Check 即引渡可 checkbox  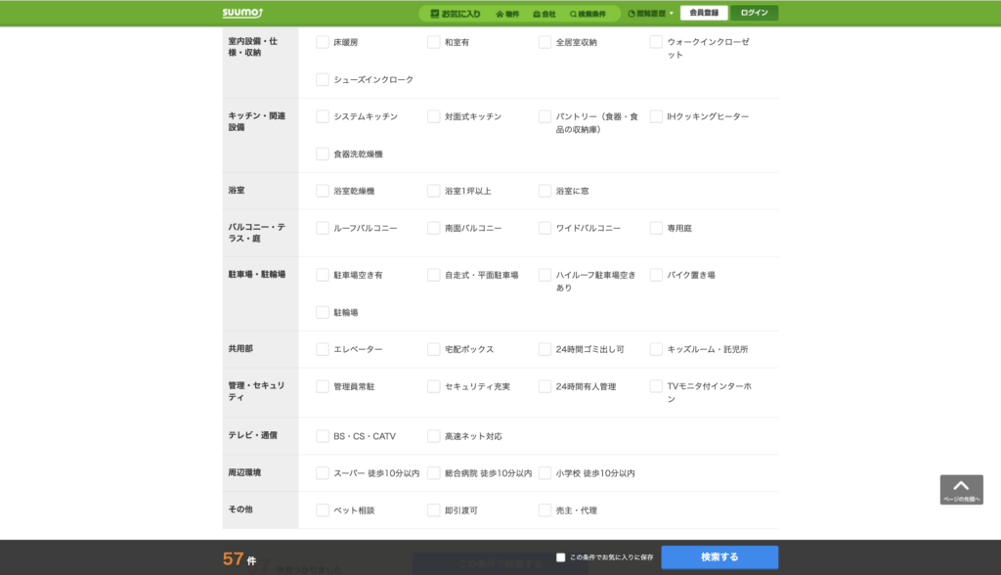[433, 510]
